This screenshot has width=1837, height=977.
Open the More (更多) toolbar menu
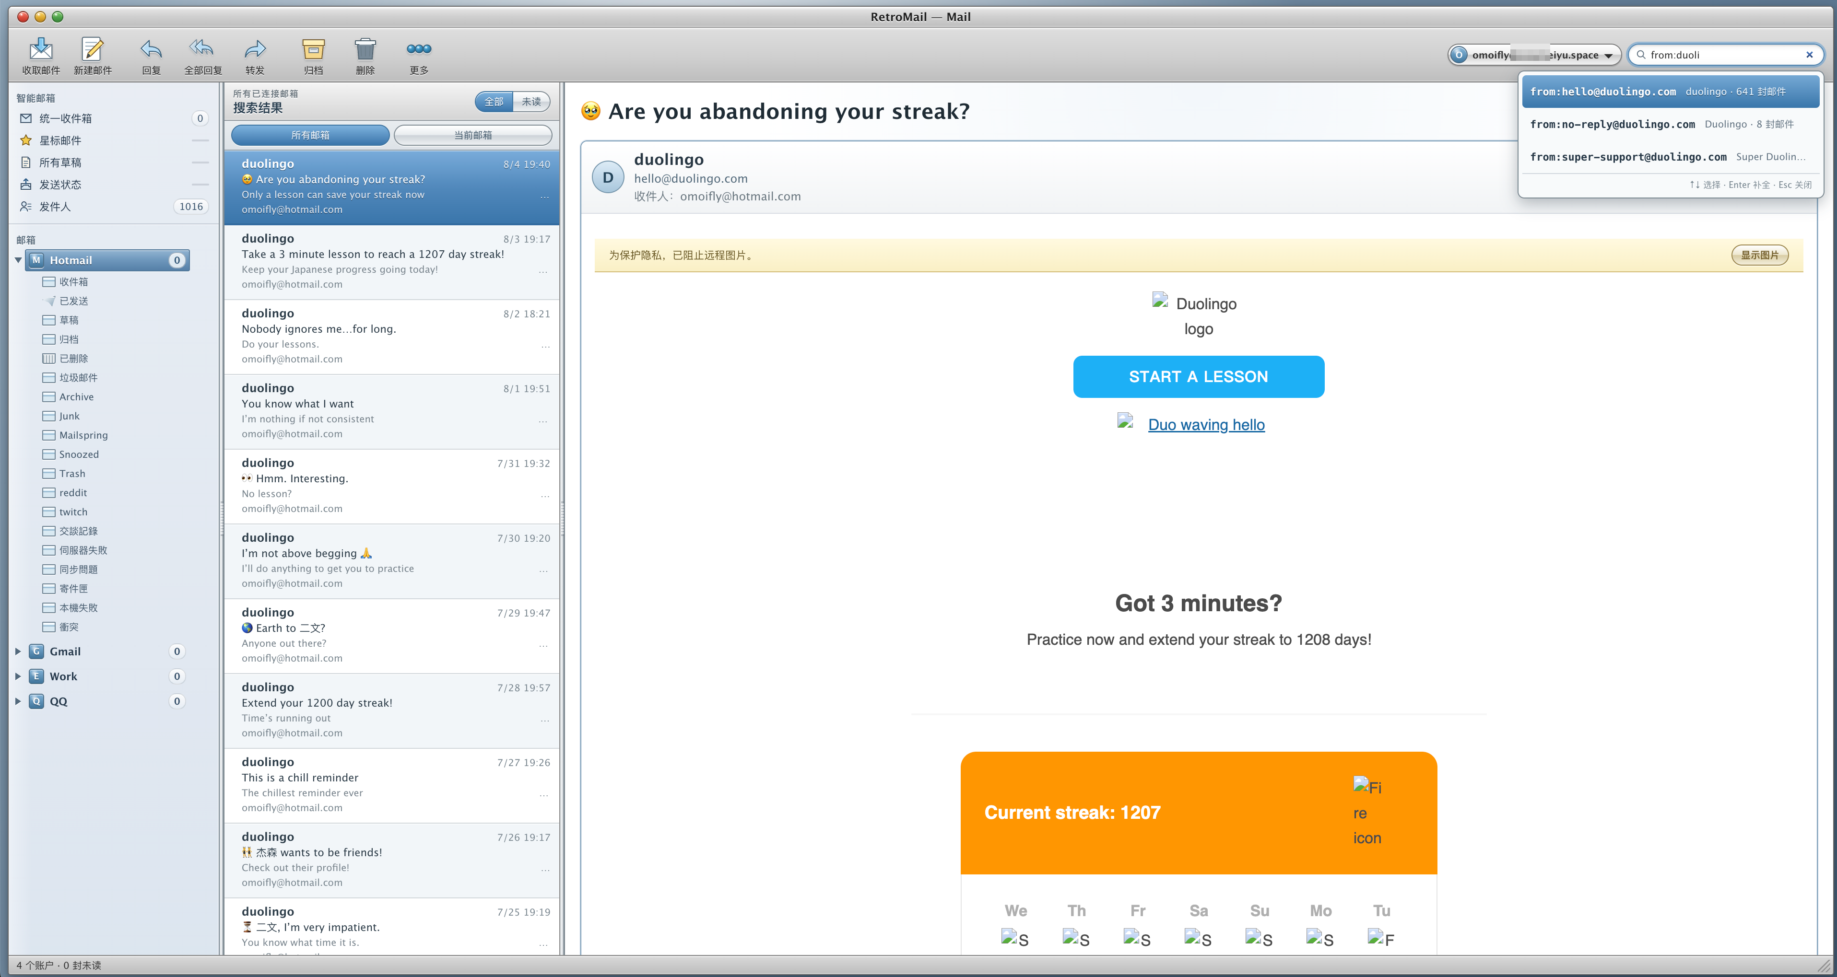click(419, 48)
